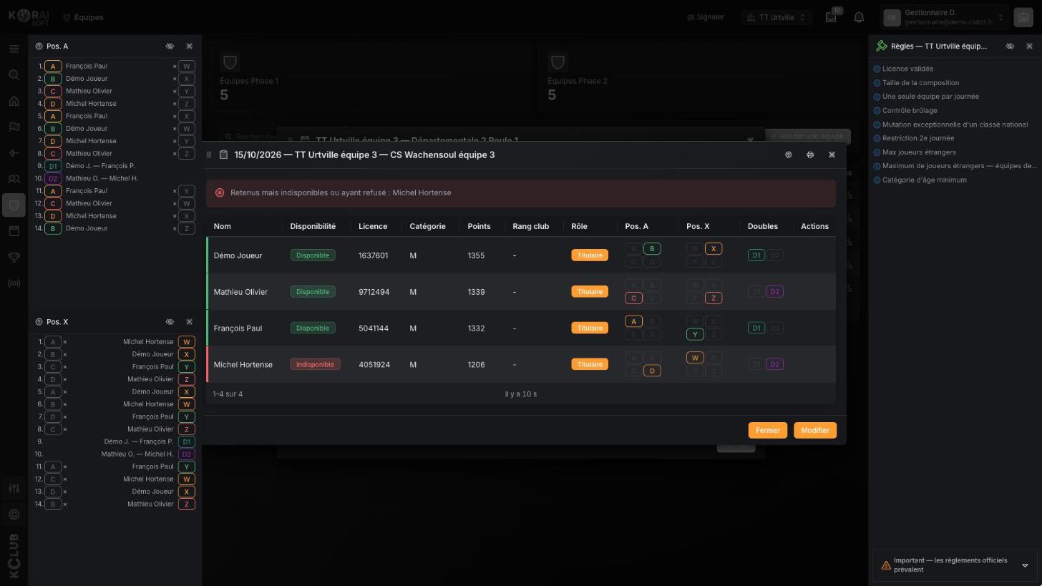Toggle visibility of the Règles panel
The height and width of the screenshot is (586, 1042).
[x=1010, y=46]
